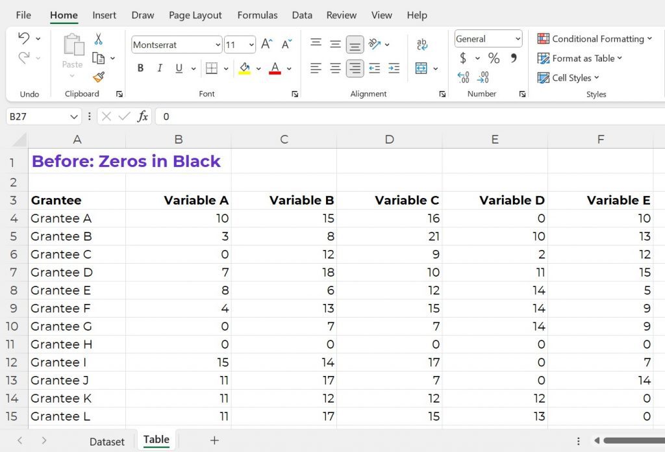This screenshot has width=665, height=452.
Task: Click the Format as Table button
Action: (x=579, y=58)
